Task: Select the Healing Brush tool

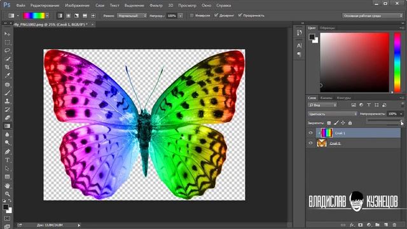Action: tap(7, 85)
